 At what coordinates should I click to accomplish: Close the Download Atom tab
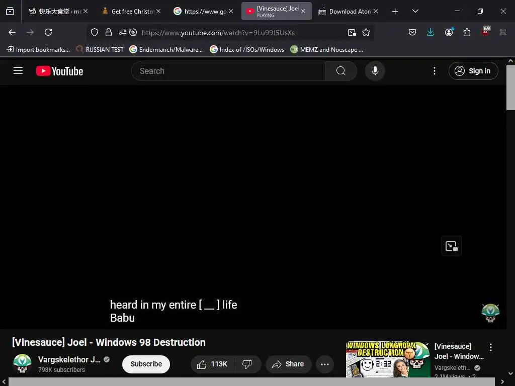(x=376, y=11)
